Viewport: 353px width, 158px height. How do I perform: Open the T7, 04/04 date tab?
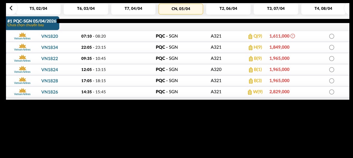[x=133, y=9]
